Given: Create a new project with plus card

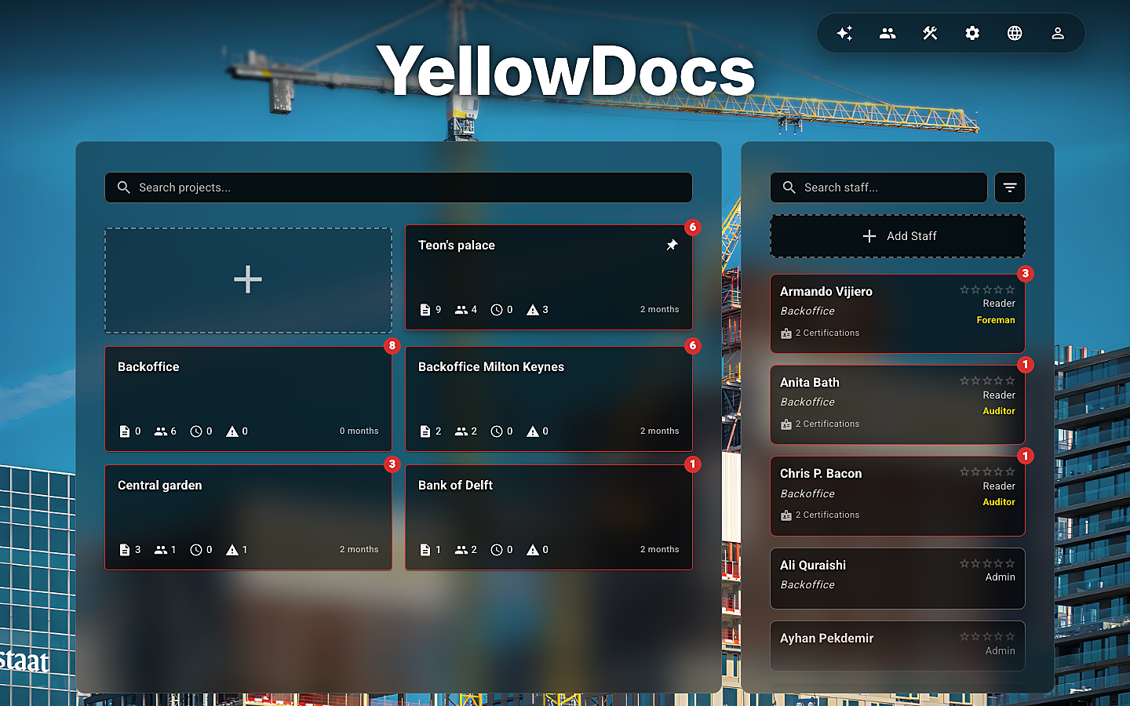Looking at the screenshot, I should tap(248, 280).
